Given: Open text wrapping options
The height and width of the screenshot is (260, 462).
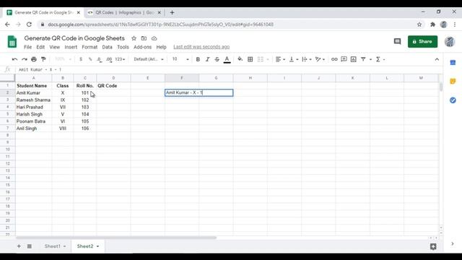Looking at the screenshot, I should pos(306,59).
